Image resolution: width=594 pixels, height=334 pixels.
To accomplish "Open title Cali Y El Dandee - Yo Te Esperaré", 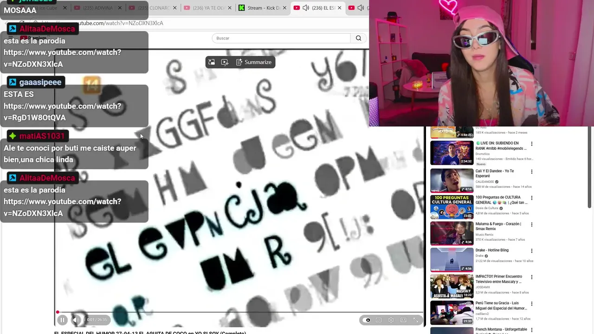I will tap(495, 173).
